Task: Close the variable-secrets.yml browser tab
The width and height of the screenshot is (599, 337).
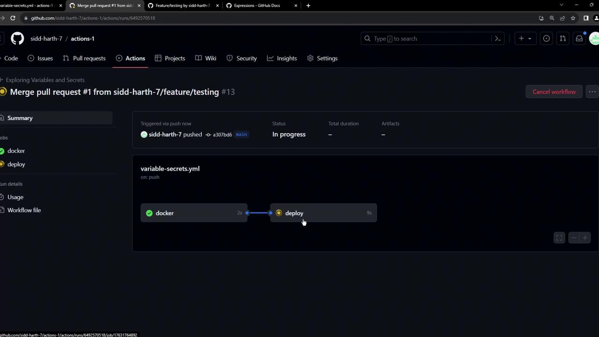Action: [x=60, y=6]
